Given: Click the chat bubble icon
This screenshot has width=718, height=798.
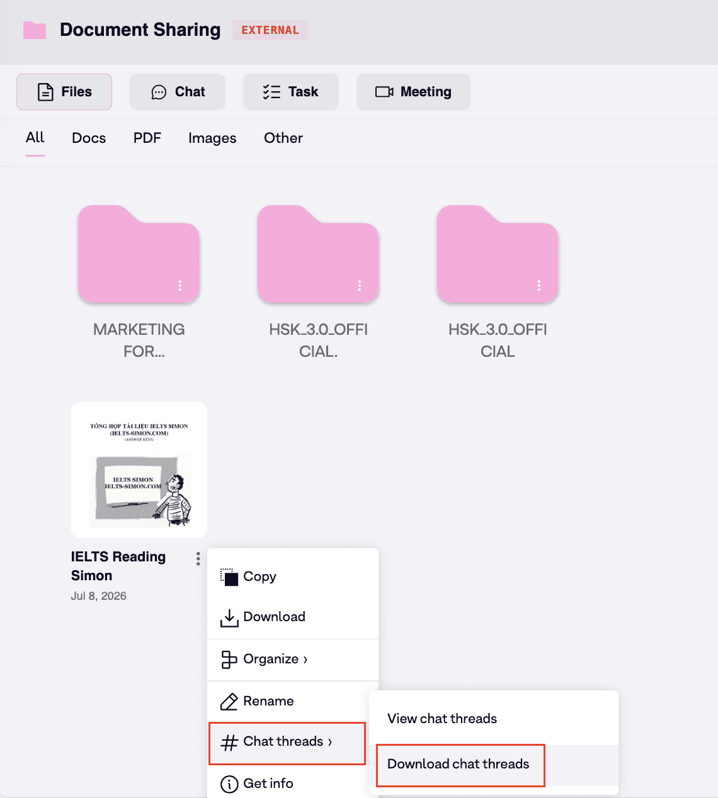Looking at the screenshot, I should click(x=159, y=93).
